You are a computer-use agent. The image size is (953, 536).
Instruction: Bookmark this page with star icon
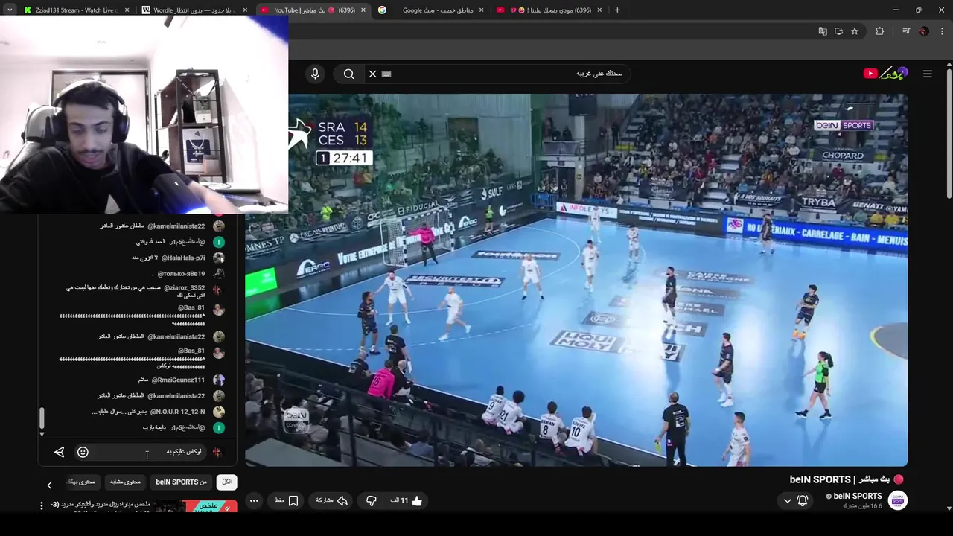[855, 31]
